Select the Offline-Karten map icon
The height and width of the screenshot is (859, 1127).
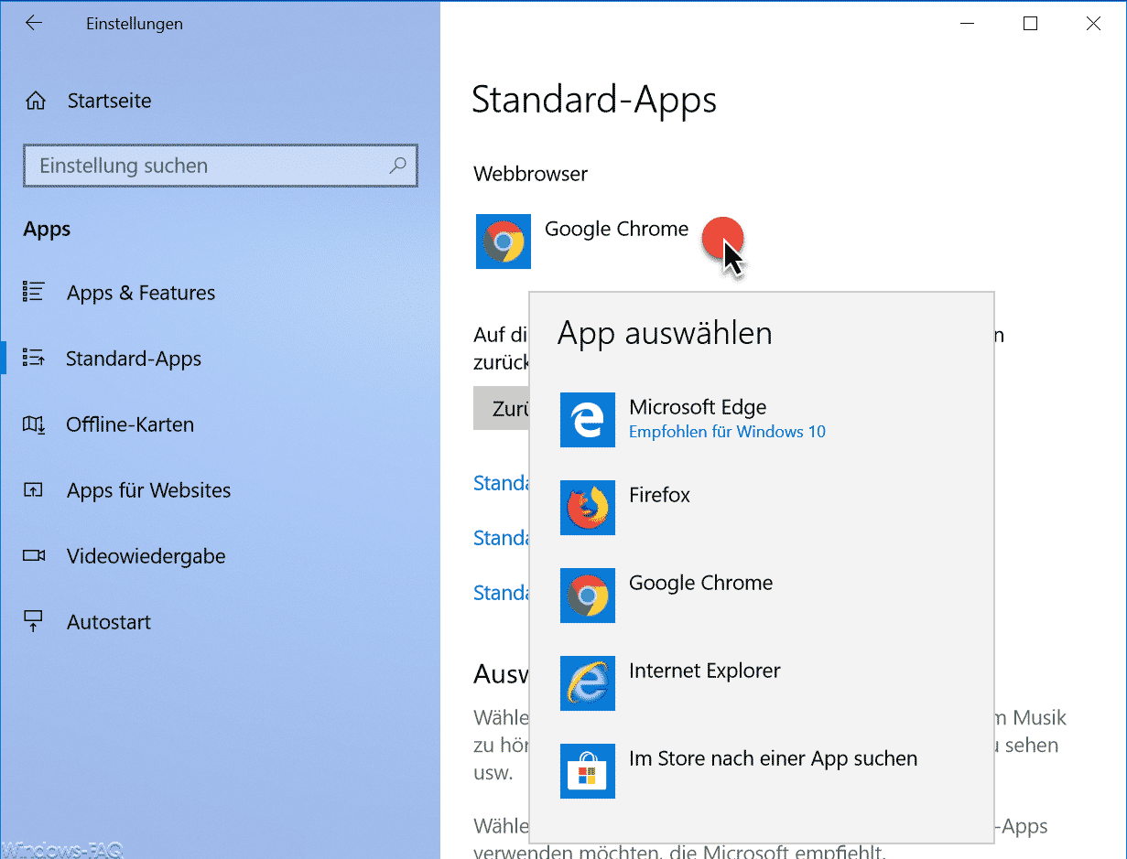[34, 424]
